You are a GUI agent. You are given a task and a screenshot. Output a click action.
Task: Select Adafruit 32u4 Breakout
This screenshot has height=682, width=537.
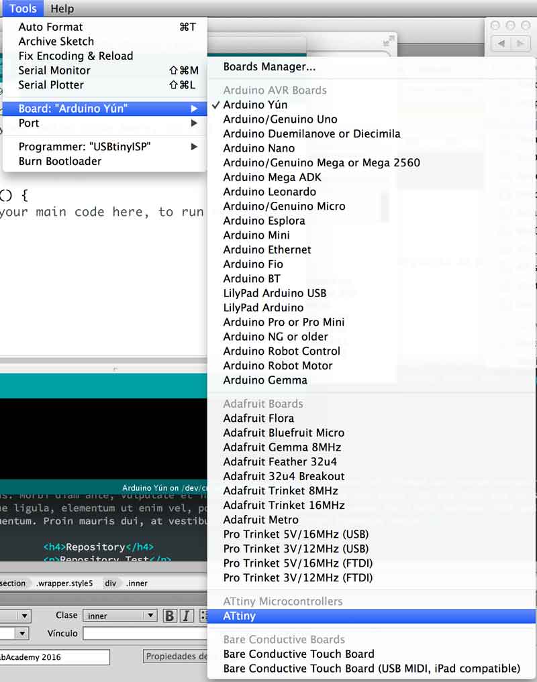pos(371,476)
